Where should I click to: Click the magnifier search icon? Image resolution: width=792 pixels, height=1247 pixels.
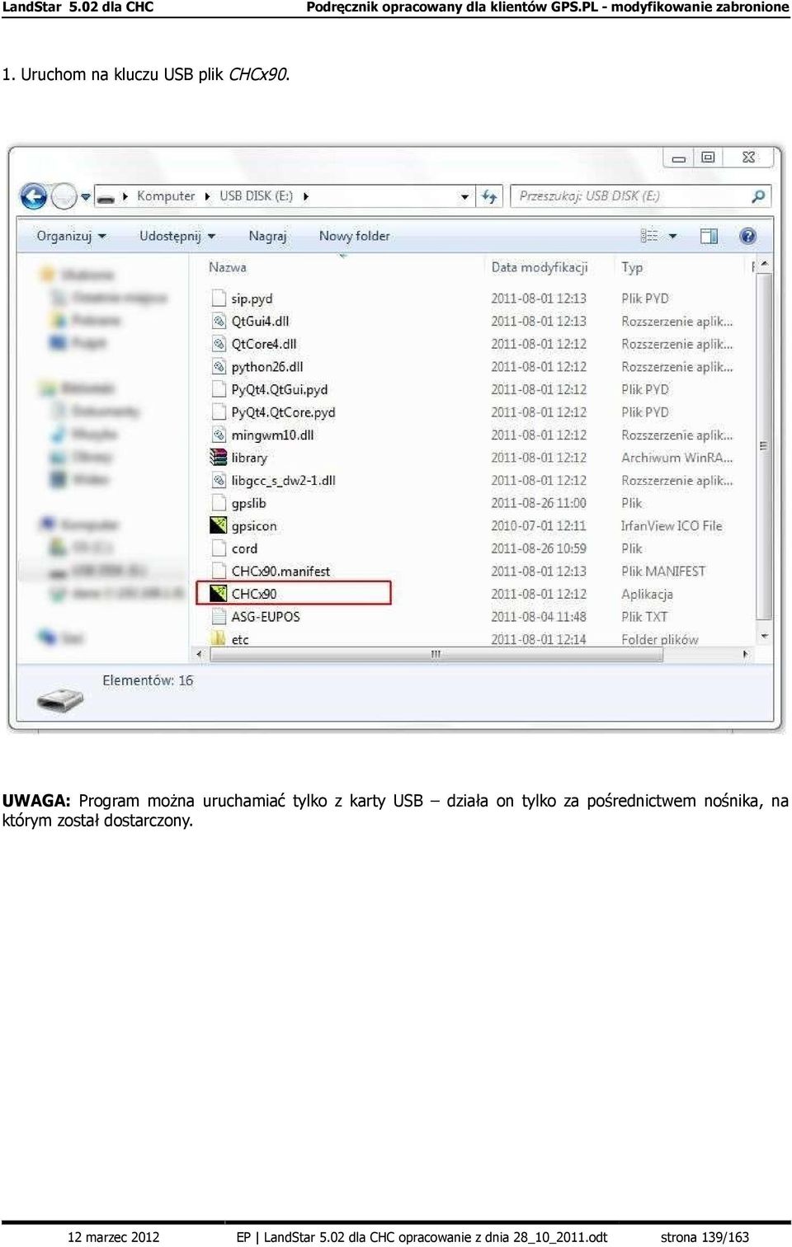click(x=758, y=196)
